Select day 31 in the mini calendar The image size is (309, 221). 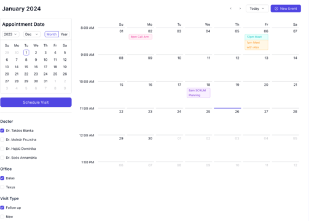coord(45,81)
